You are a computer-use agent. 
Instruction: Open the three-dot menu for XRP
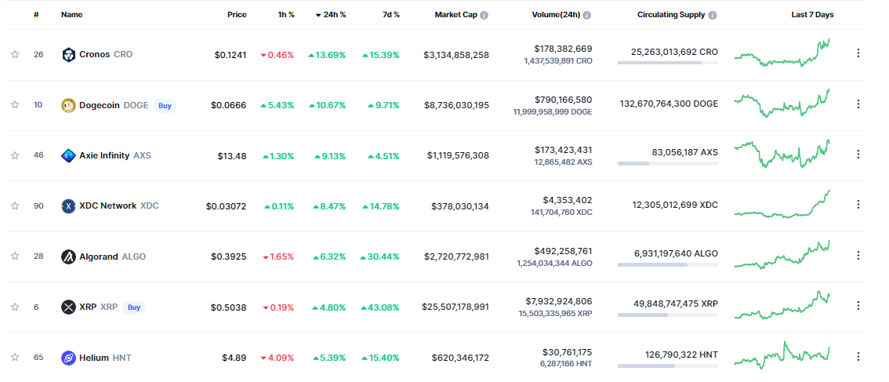tap(858, 306)
